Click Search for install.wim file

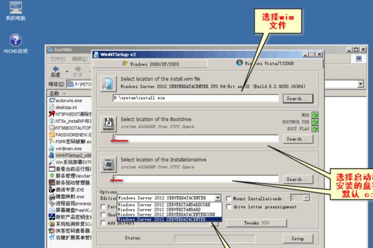(x=298, y=99)
